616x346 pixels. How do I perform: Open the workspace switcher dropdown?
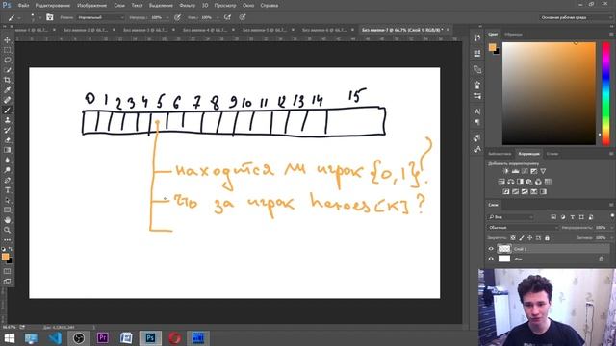[576, 17]
